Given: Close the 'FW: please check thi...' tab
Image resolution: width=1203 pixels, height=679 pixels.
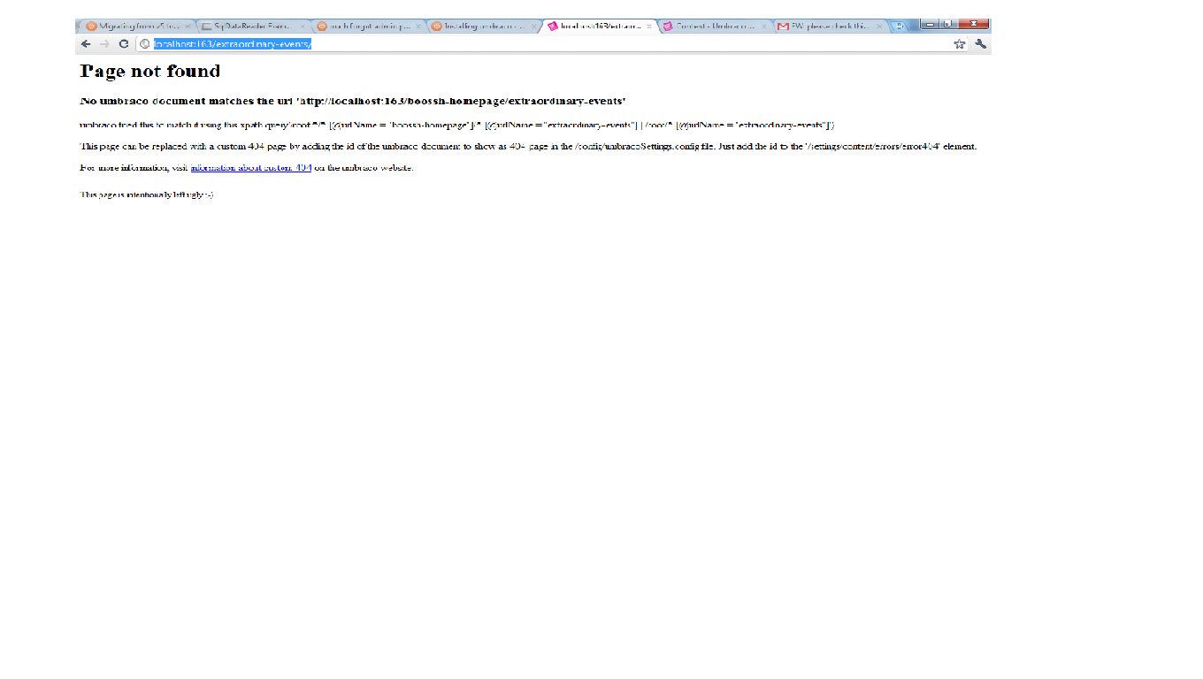Looking at the screenshot, I should (879, 27).
